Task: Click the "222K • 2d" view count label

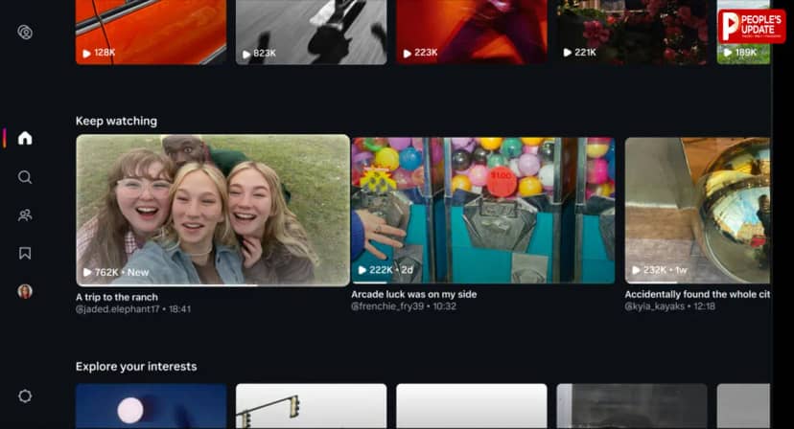Action: [x=385, y=270]
